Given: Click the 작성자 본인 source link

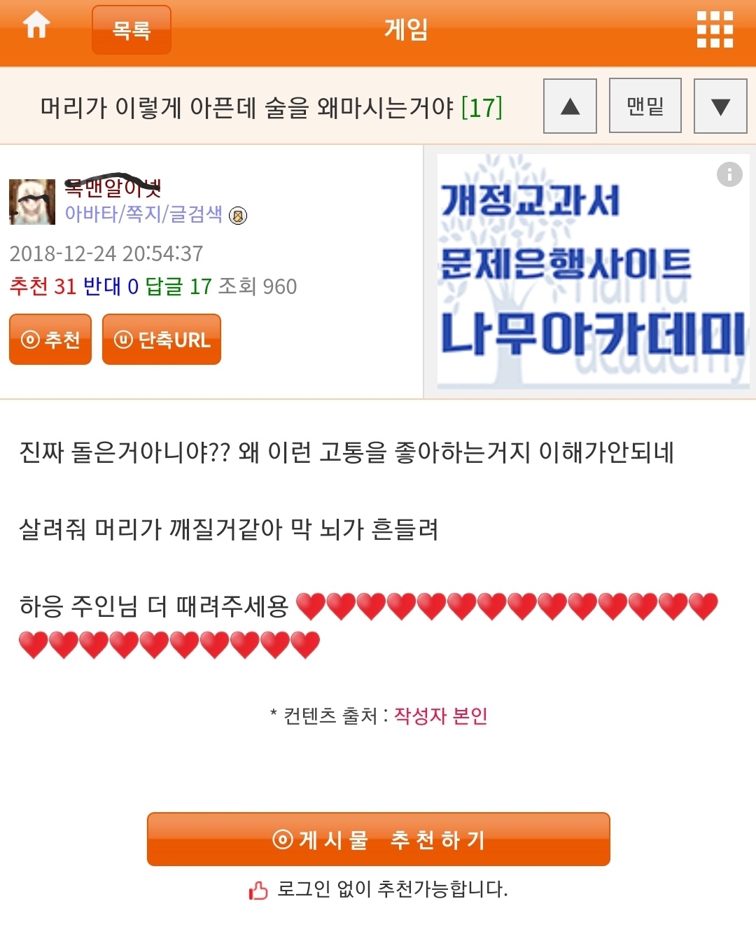Looking at the screenshot, I should (x=441, y=716).
